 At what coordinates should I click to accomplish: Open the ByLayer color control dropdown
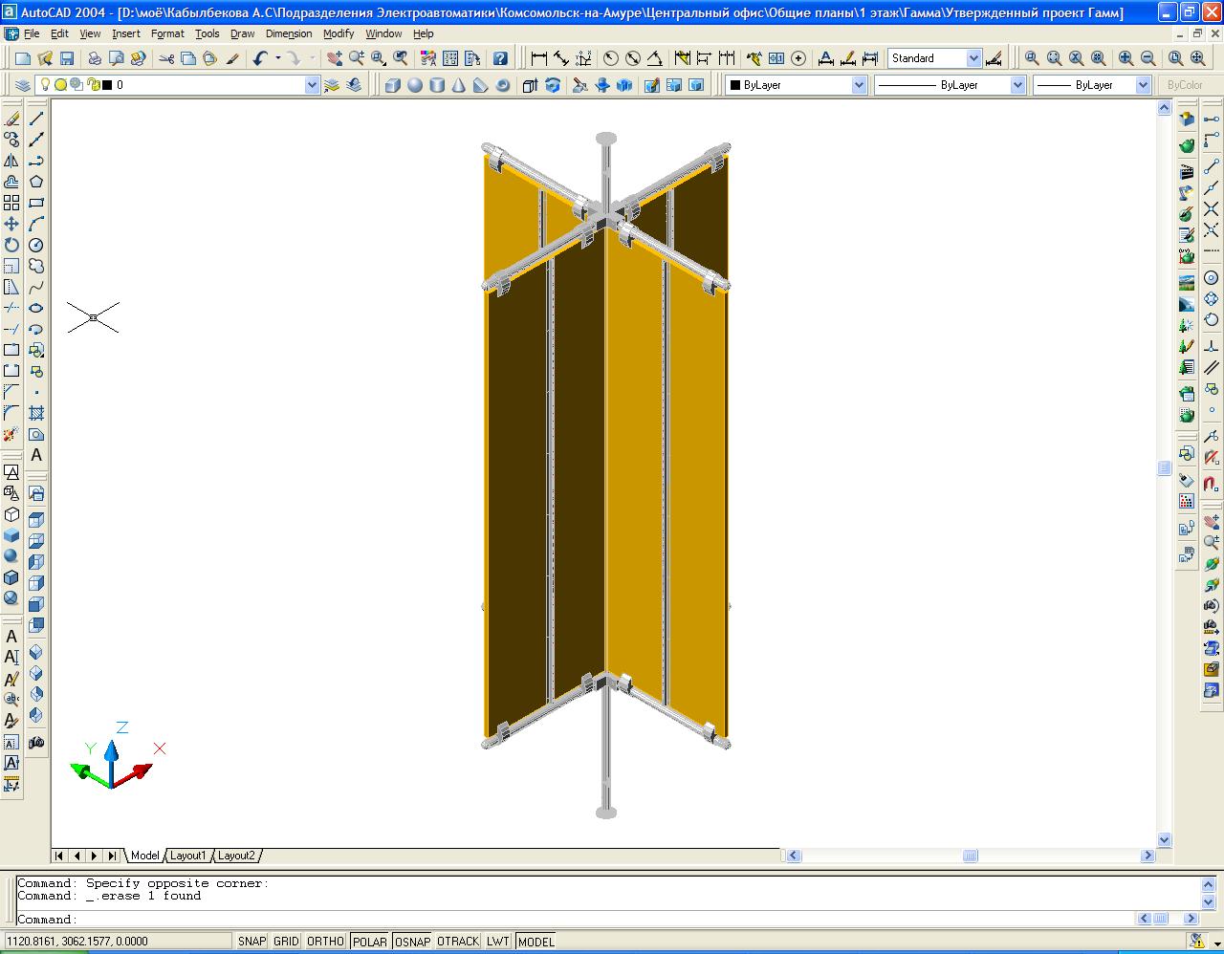858,85
